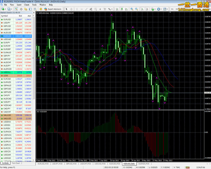Toggle the Expert Advisors button
This screenshot has height=169, width=211.
(53, 9)
